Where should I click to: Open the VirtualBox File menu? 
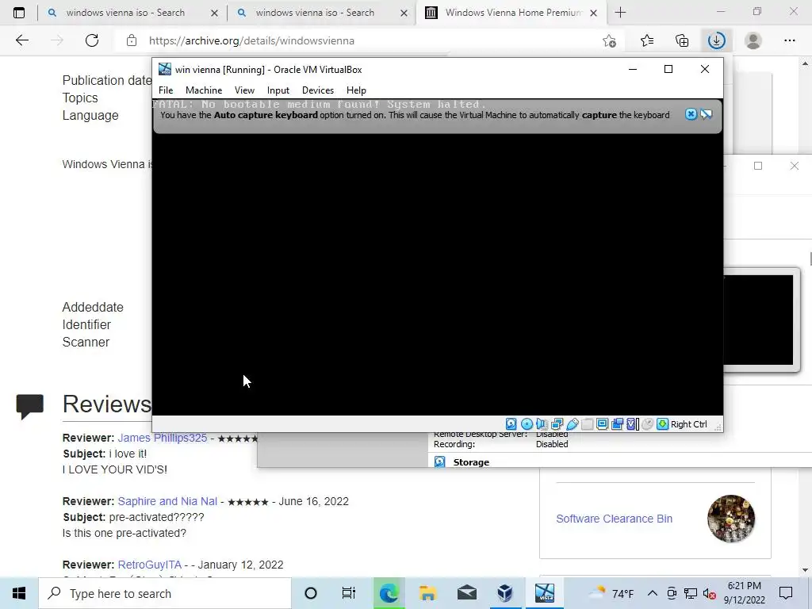[x=166, y=90]
